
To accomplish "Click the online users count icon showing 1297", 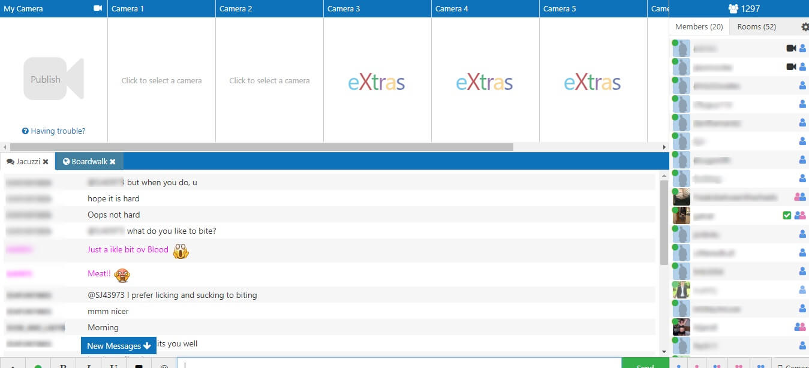I will tap(733, 8).
